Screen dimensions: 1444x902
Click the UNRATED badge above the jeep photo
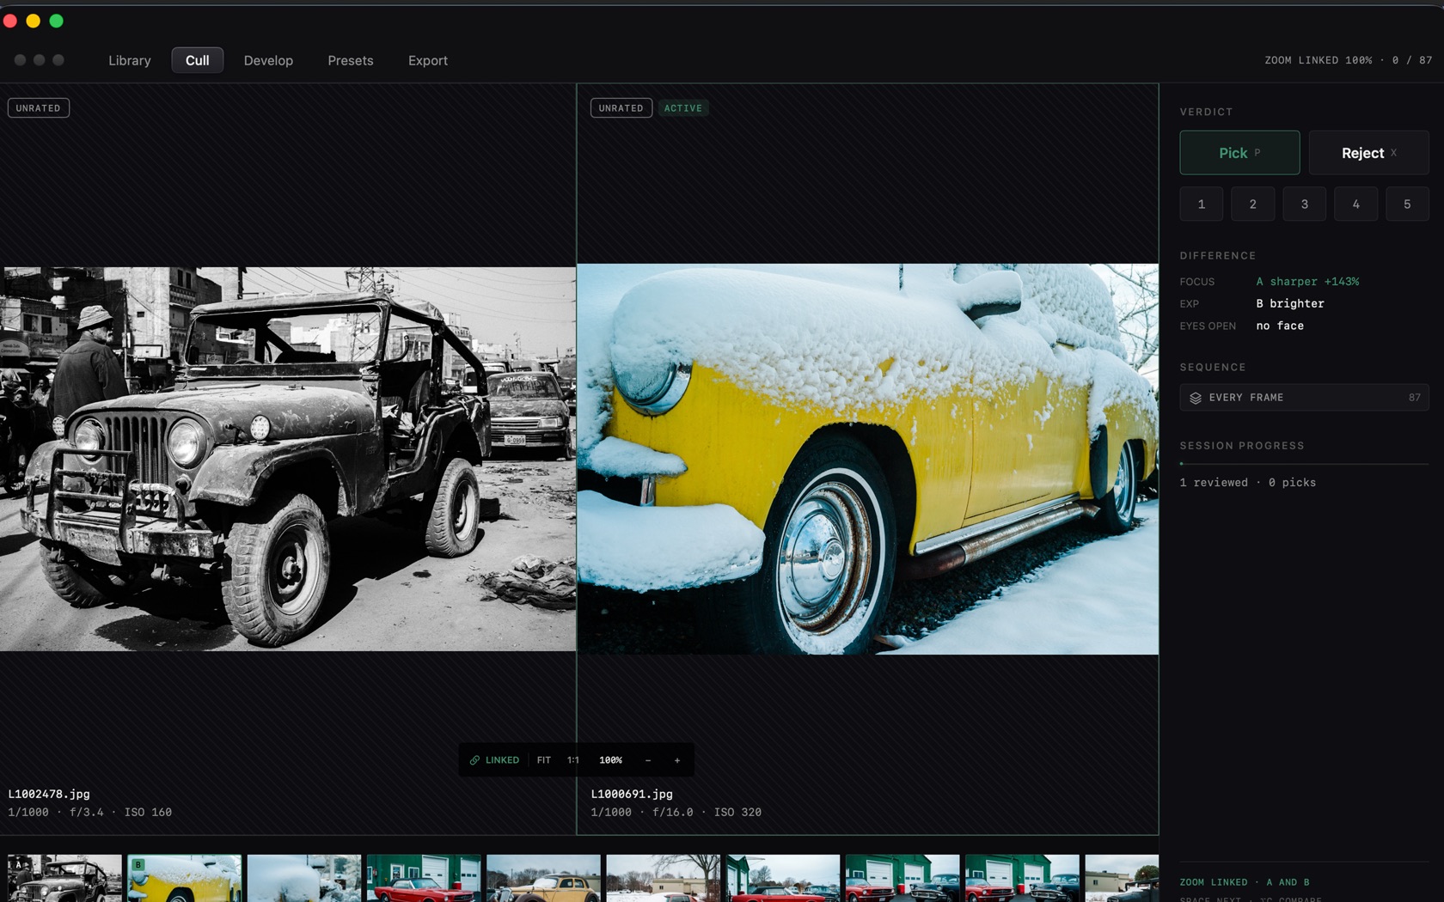39,108
